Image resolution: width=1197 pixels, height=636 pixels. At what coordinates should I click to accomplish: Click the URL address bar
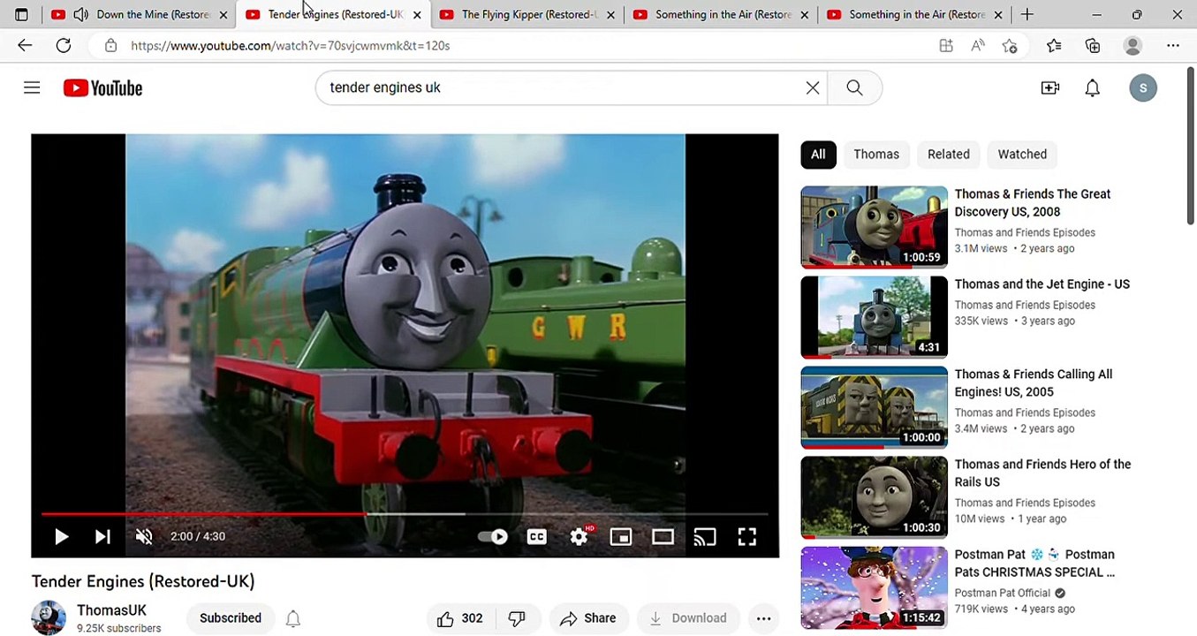point(530,45)
